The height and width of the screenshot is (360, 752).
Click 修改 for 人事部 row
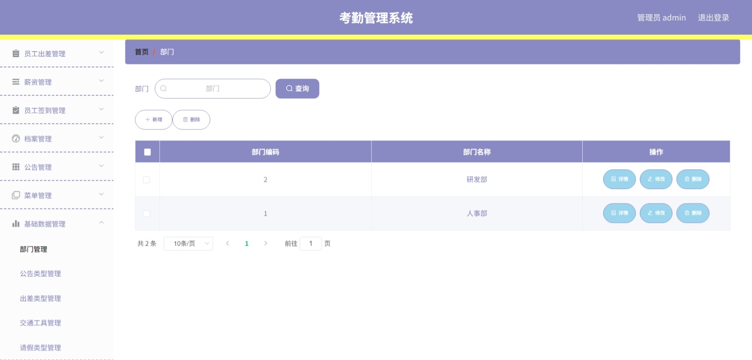(x=656, y=213)
